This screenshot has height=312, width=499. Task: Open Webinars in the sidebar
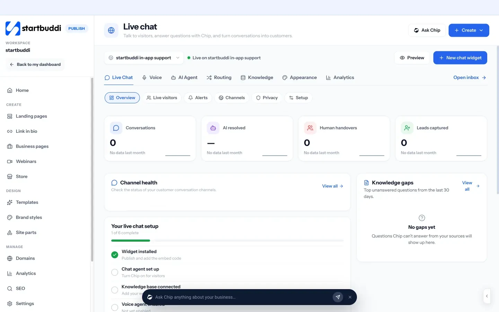click(45, 162)
